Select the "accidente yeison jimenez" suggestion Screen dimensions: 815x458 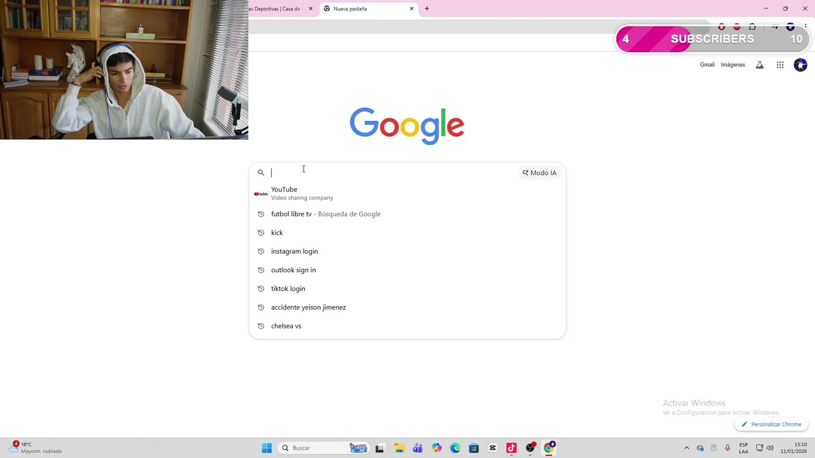tap(407, 307)
